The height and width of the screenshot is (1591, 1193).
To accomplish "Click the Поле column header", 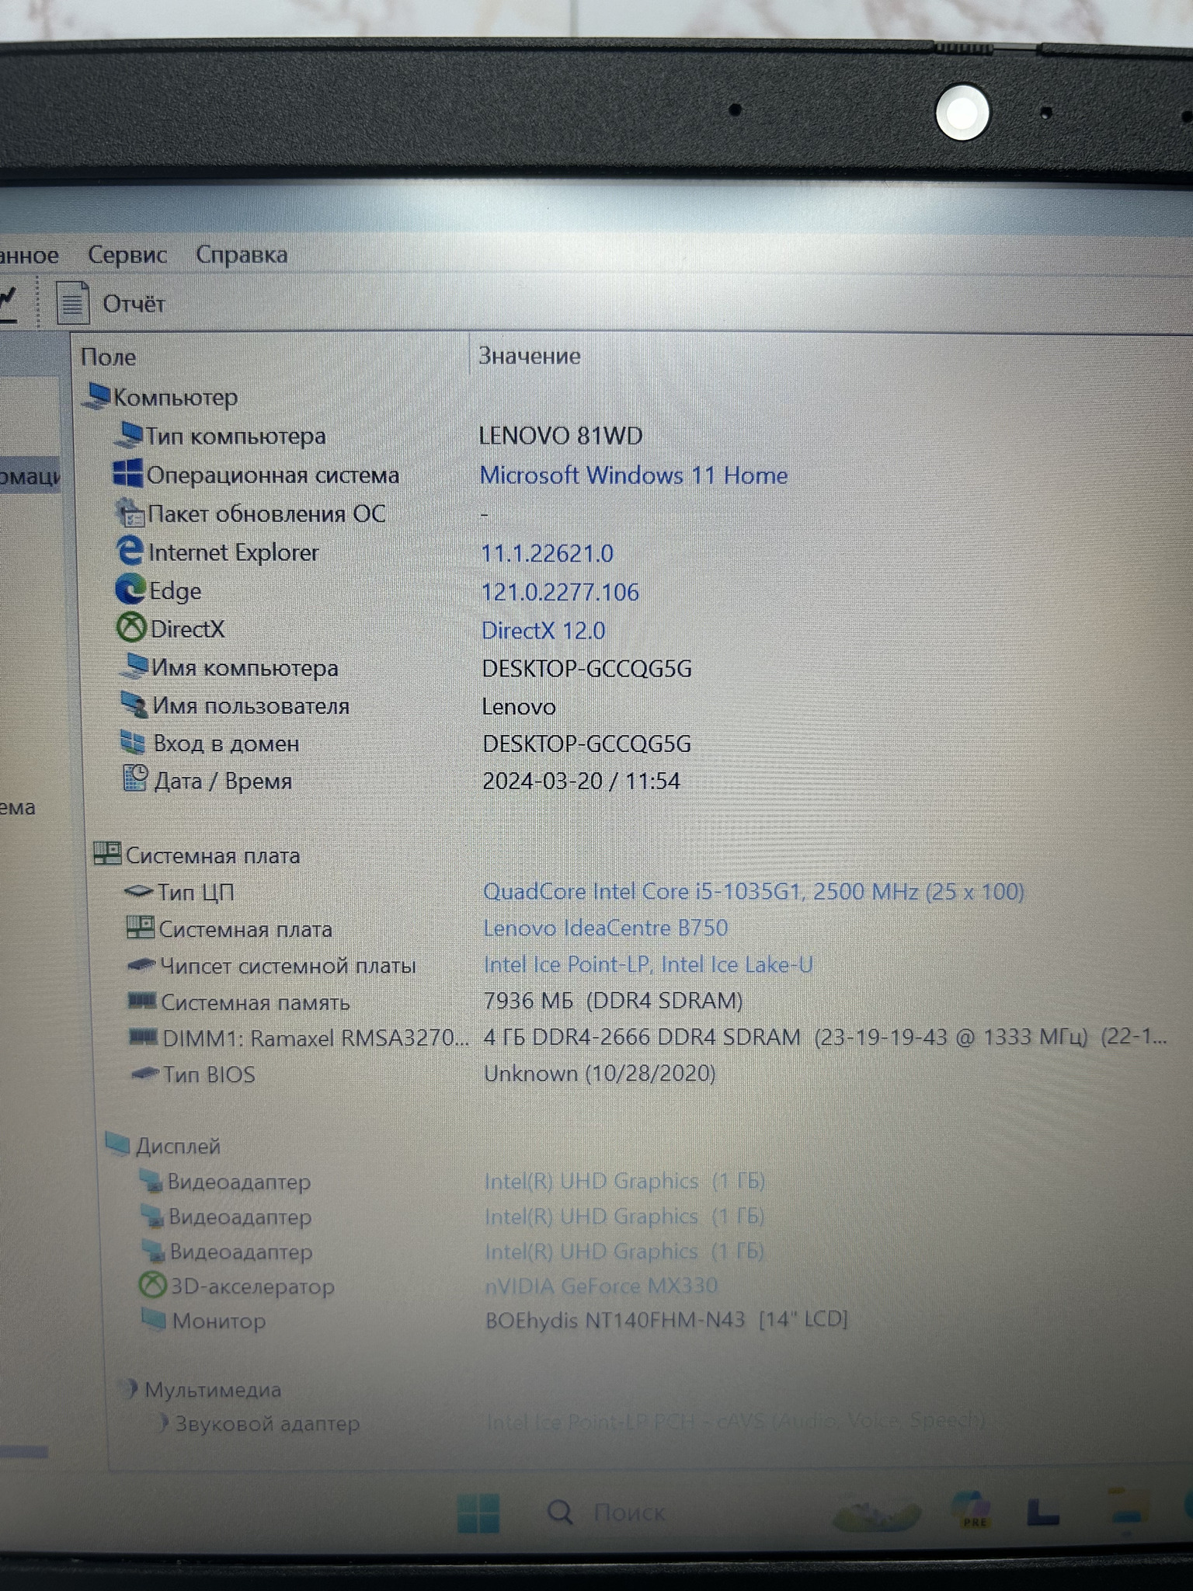I will 109,357.
